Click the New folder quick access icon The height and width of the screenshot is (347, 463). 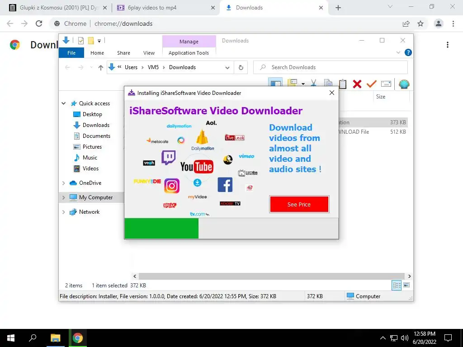point(91,41)
